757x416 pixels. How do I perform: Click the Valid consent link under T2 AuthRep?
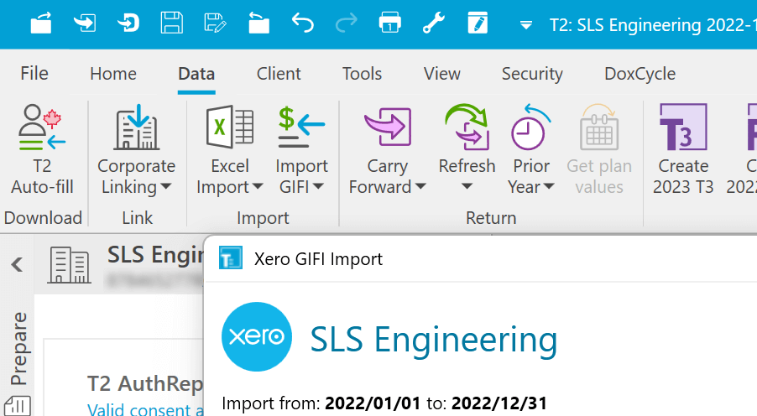pos(146,409)
